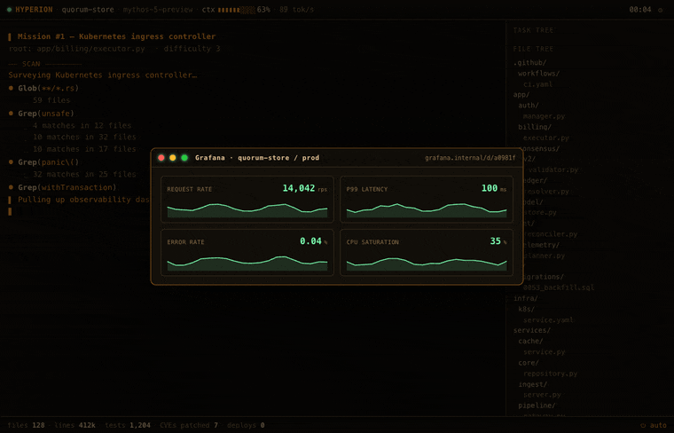Click the bullet before Glob(**/*.rs)
Image resolution: width=674 pixels, height=433 pixels.
point(12,88)
